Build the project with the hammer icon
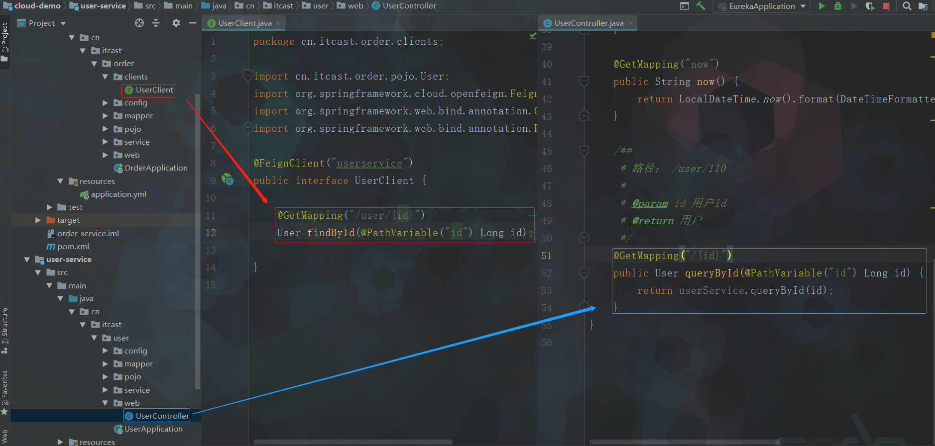Viewport: 935px width, 446px height. (x=701, y=6)
